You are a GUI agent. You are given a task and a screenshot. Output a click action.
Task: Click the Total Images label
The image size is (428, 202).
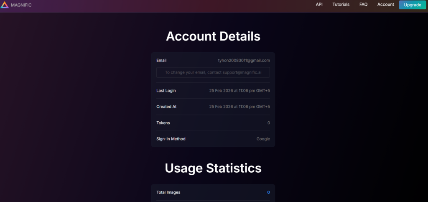pyautogui.click(x=168, y=192)
